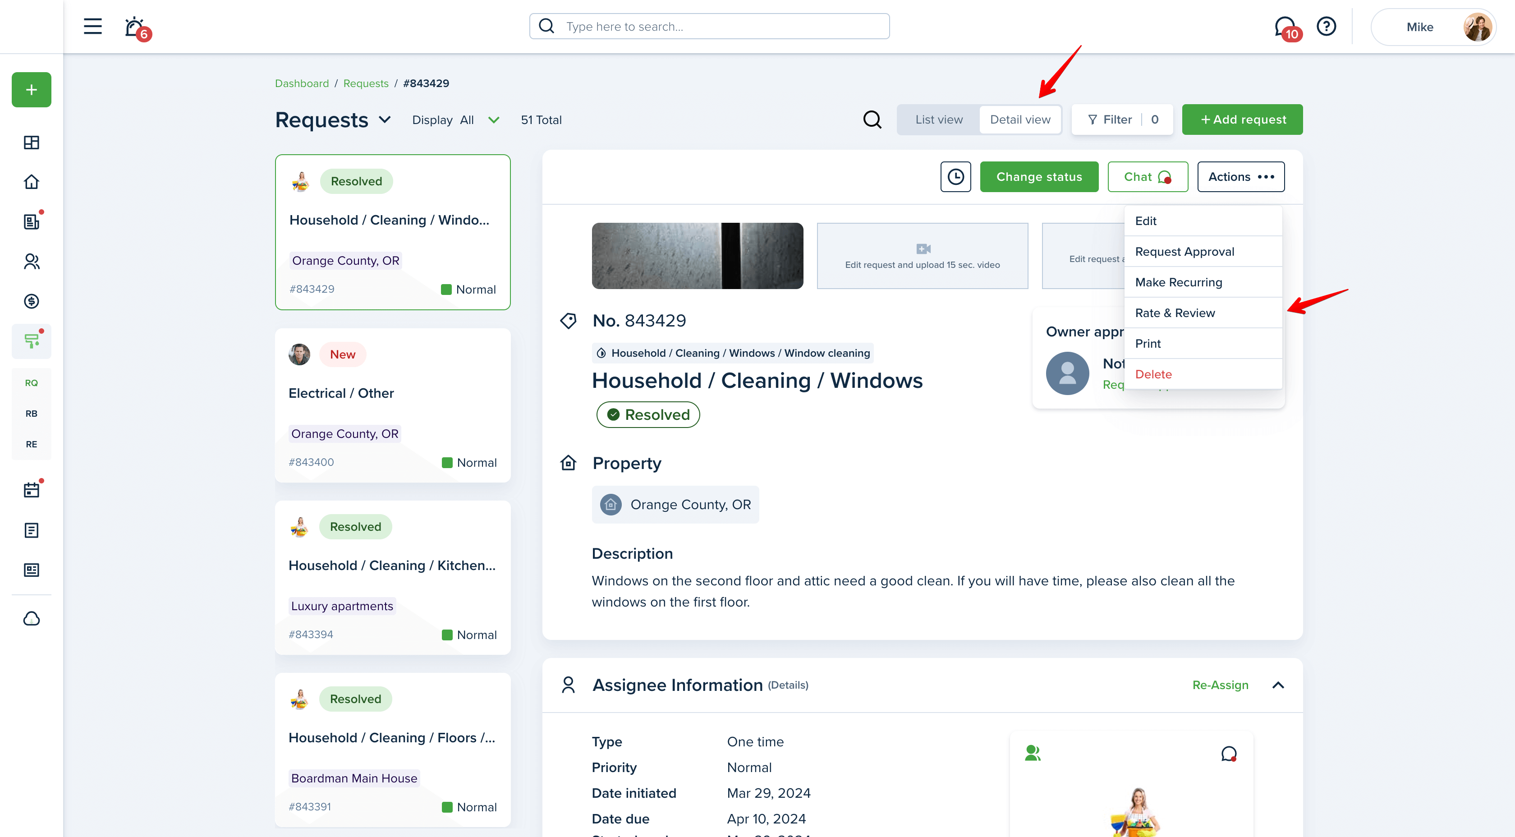
Task: Click the Resolved status pill under request title
Action: click(x=648, y=415)
